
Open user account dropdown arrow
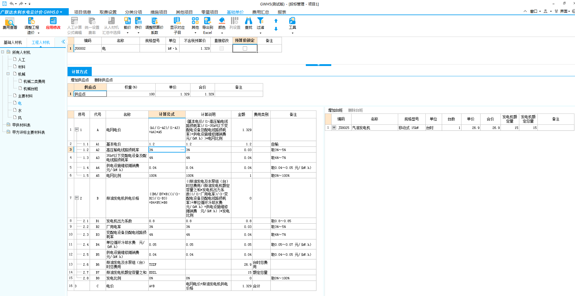pos(551,12)
